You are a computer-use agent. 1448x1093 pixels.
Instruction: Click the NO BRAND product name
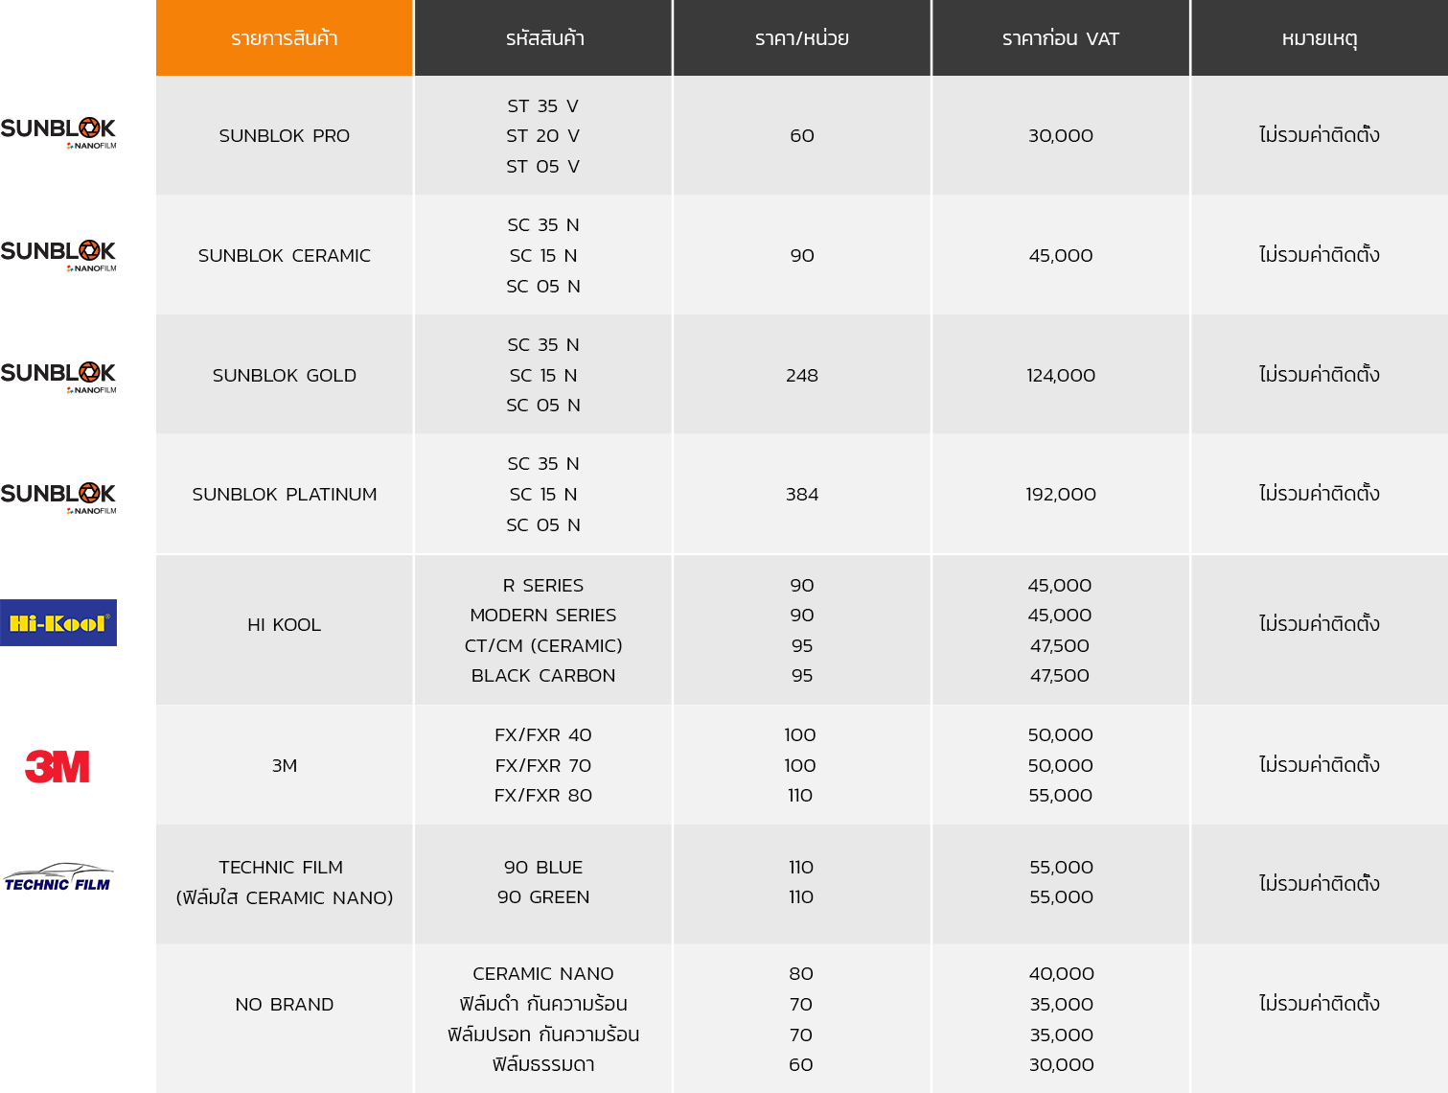pyautogui.click(x=285, y=1005)
